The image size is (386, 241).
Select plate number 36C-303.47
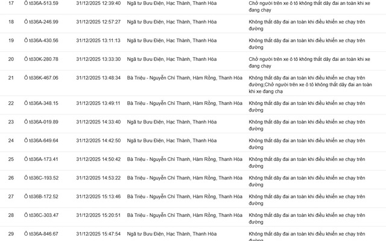pos(41,215)
